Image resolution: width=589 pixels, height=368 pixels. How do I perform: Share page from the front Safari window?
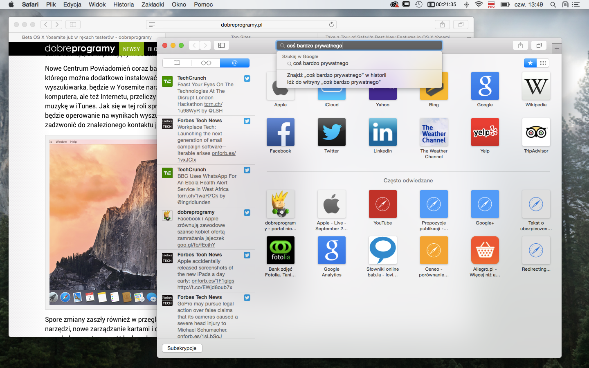click(520, 45)
